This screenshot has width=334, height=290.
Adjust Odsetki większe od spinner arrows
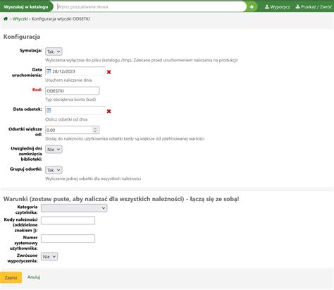click(x=95, y=130)
